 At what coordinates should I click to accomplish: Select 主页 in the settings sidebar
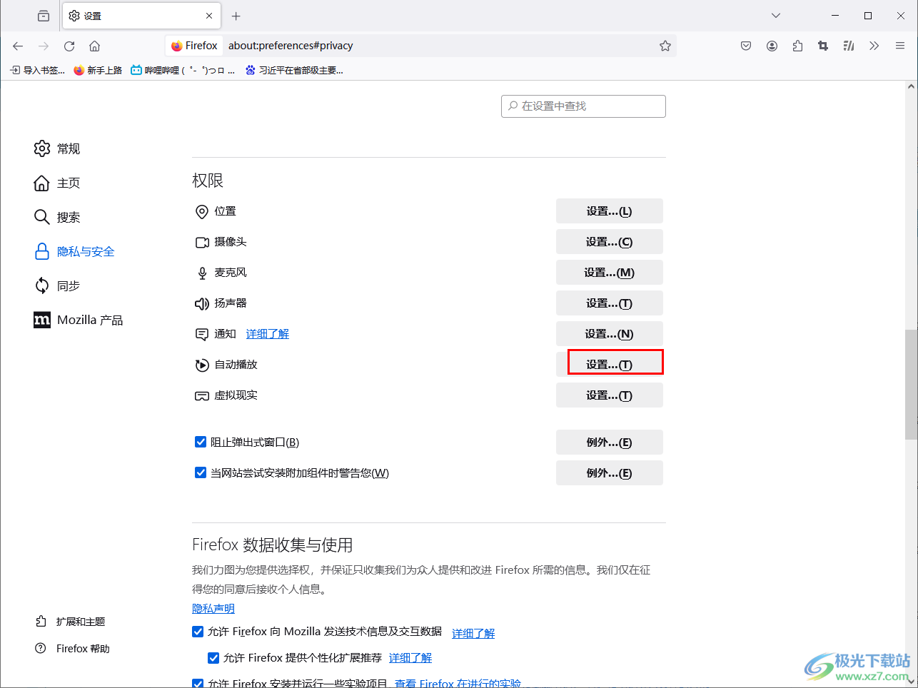(57, 183)
